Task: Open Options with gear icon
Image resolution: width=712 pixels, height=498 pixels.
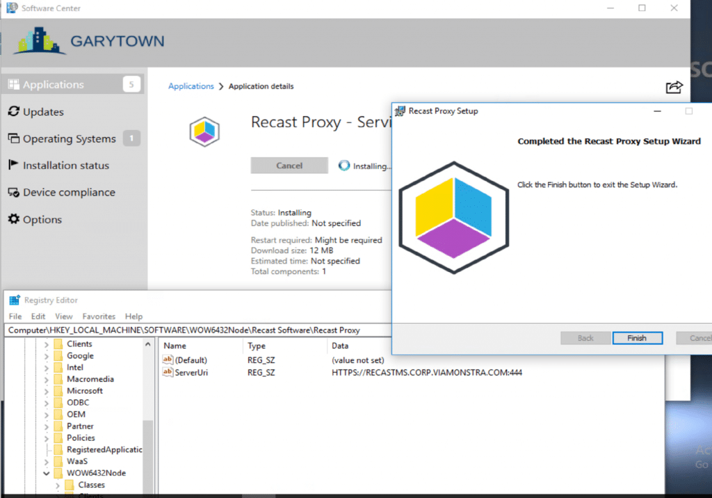Action: [x=42, y=220]
